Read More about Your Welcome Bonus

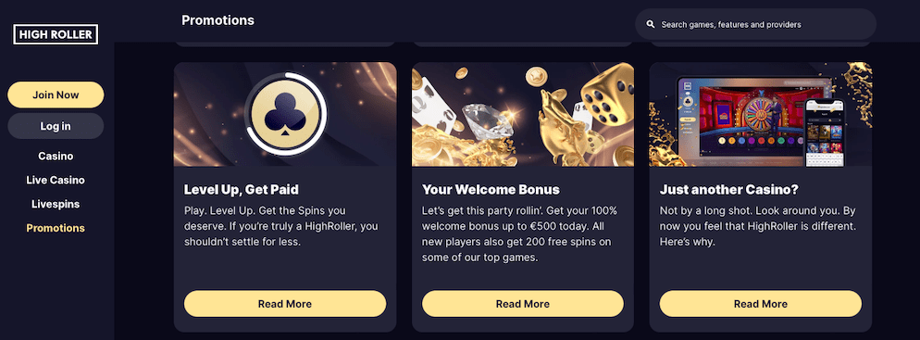pos(523,304)
